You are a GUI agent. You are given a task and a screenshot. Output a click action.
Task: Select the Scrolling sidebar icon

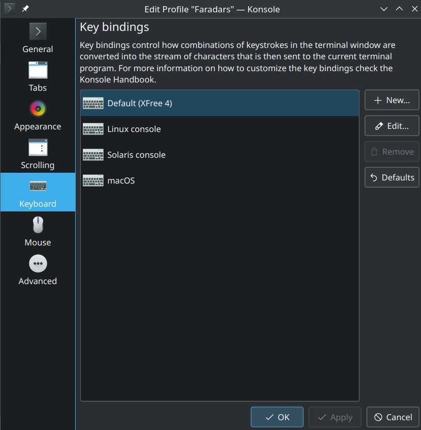pyautogui.click(x=38, y=147)
